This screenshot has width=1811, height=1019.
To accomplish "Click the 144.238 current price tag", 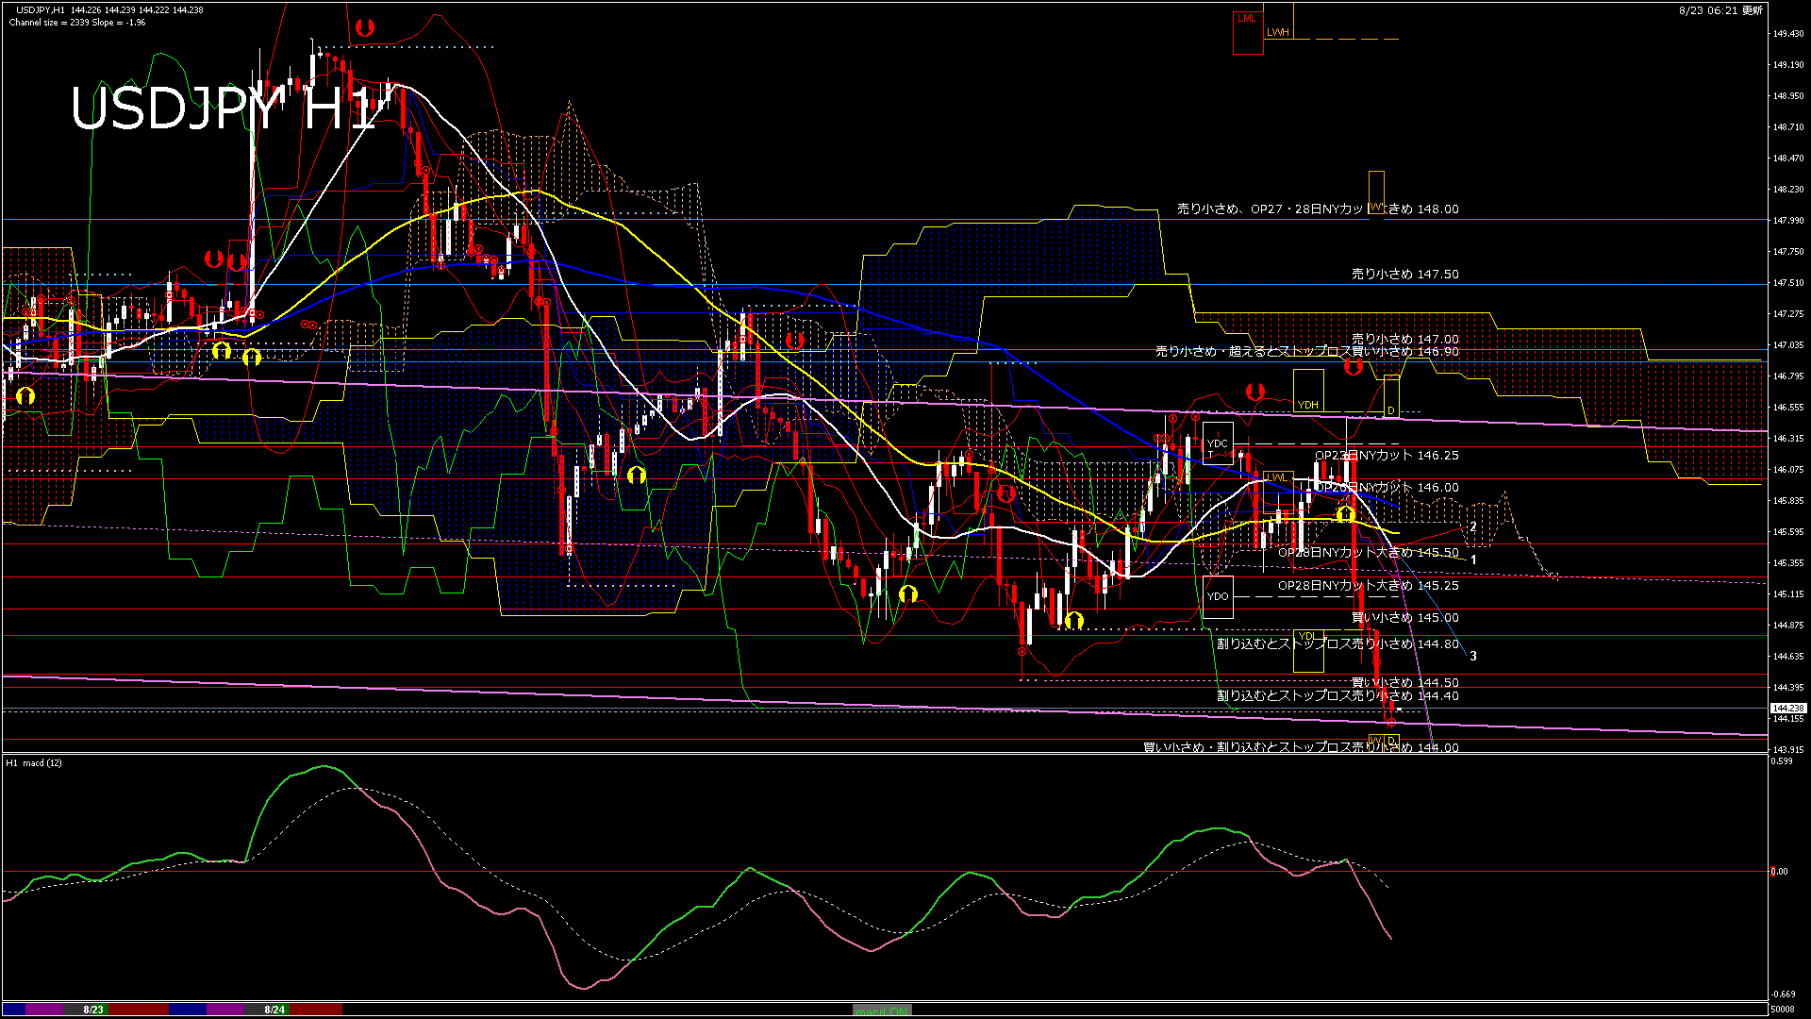I will pos(1787,708).
